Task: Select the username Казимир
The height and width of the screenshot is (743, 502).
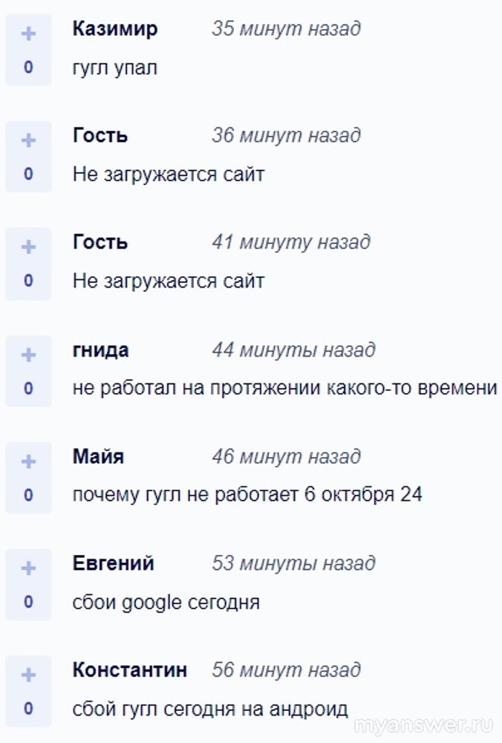Action: point(115,29)
